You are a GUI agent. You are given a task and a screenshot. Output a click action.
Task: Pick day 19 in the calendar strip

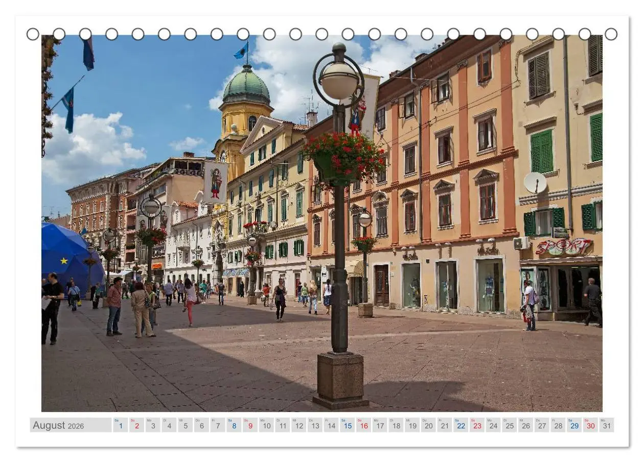[x=412, y=425]
